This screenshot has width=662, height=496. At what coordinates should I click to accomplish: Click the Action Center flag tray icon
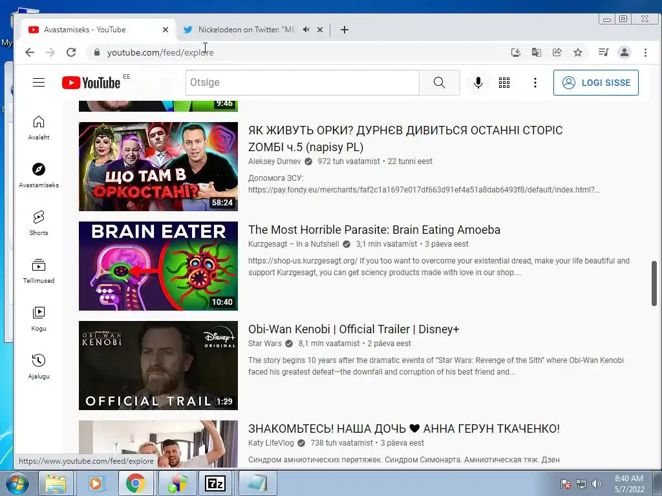[x=565, y=484]
